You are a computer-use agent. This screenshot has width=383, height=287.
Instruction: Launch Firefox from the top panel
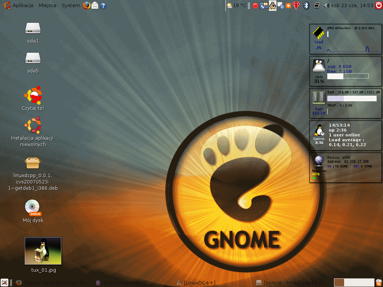pyautogui.click(x=86, y=5)
